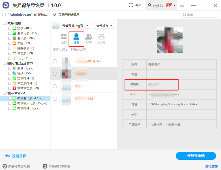Click the reminders icon for 提醒事项

[x=14, y=48]
